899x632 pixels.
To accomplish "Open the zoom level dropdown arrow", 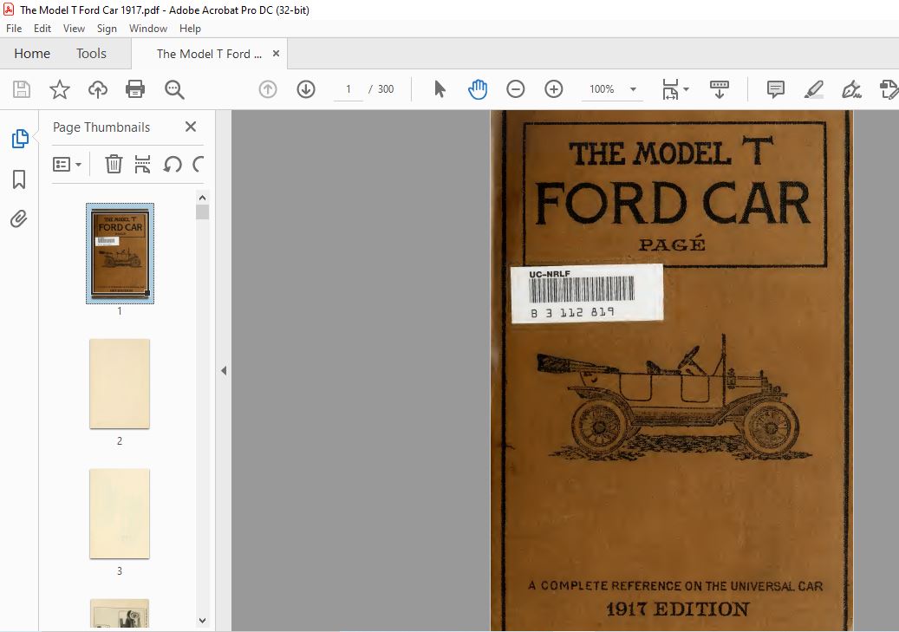I will coord(633,89).
